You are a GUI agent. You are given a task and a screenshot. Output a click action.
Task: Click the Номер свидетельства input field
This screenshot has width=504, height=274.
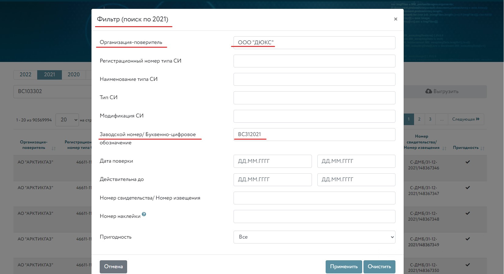point(314,198)
